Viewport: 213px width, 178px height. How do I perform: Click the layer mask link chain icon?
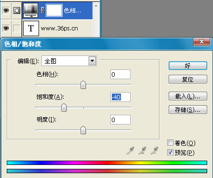tap(42, 11)
